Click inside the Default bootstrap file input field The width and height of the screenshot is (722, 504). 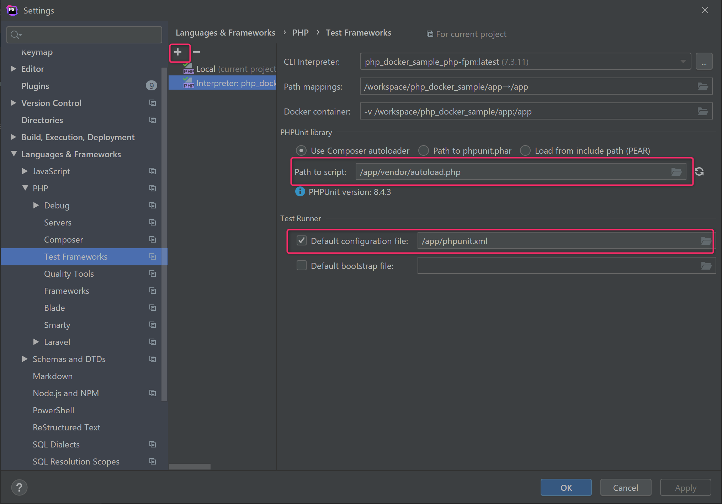click(x=533, y=265)
